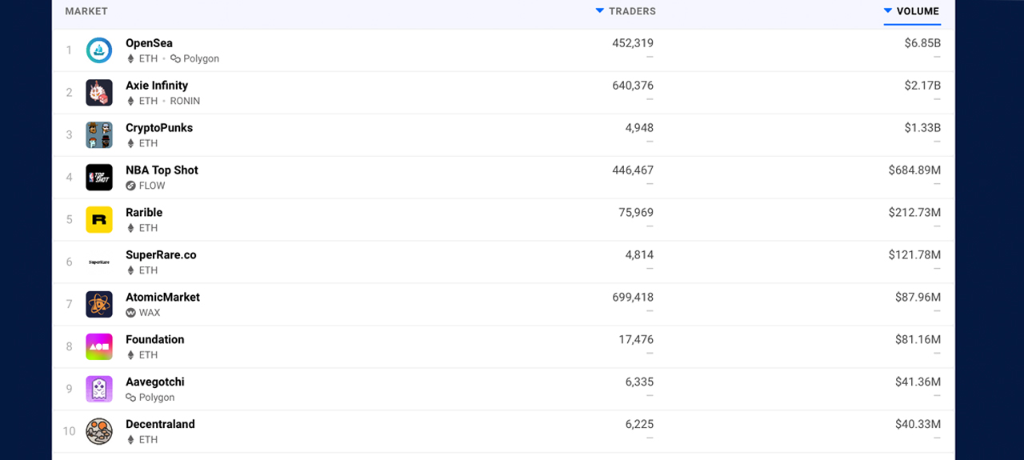Click CryptoPunks volume value $1.33B
Screen dimensions: 1024x460
coord(922,128)
